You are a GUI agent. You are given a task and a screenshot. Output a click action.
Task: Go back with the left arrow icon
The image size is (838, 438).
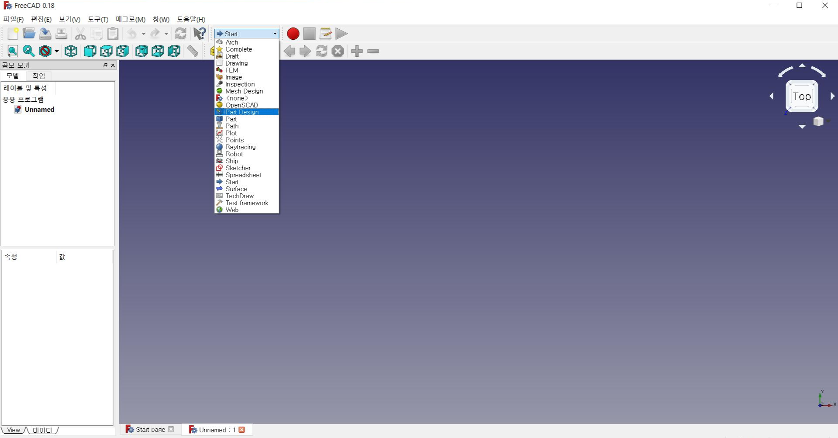click(289, 51)
